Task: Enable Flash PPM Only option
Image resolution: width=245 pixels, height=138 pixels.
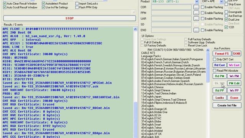Action: pos(77,7)
